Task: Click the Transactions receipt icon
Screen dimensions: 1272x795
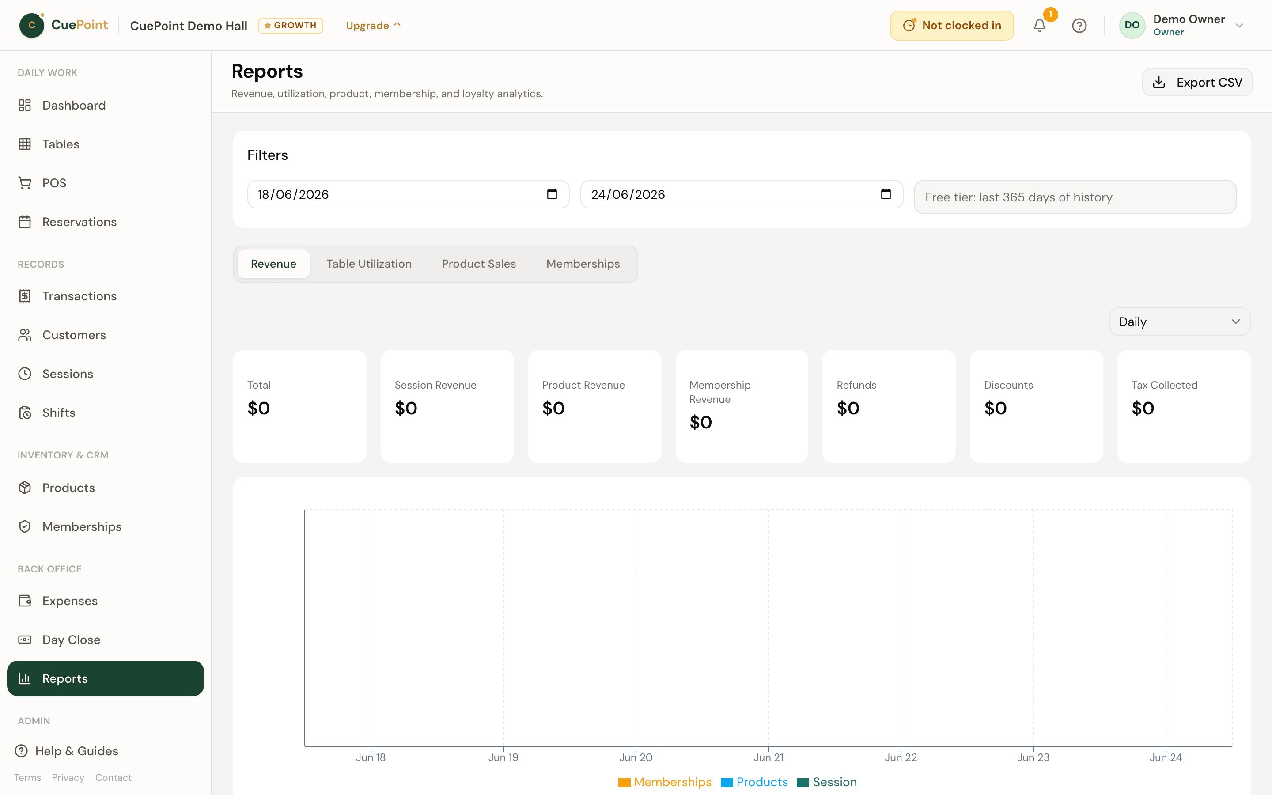Action: click(x=25, y=296)
